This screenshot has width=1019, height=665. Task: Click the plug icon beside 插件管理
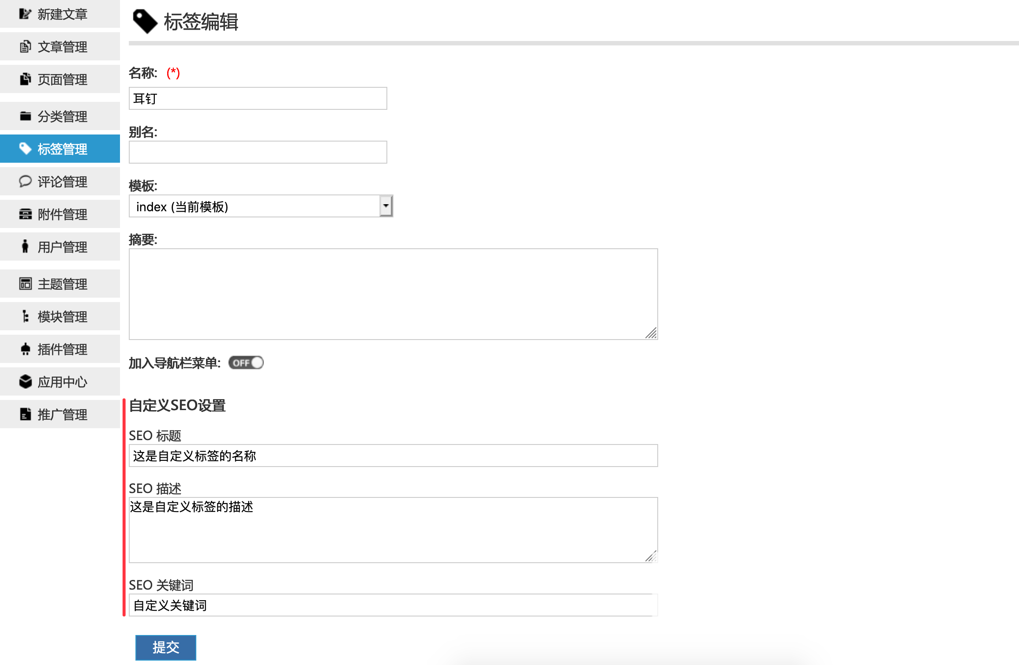point(25,349)
